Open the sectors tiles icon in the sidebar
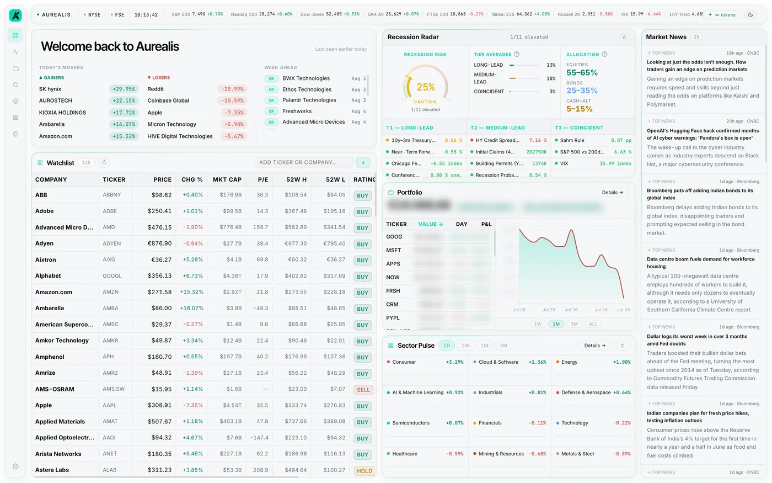This screenshot has height=483, width=772. click(x=15, y=118)
